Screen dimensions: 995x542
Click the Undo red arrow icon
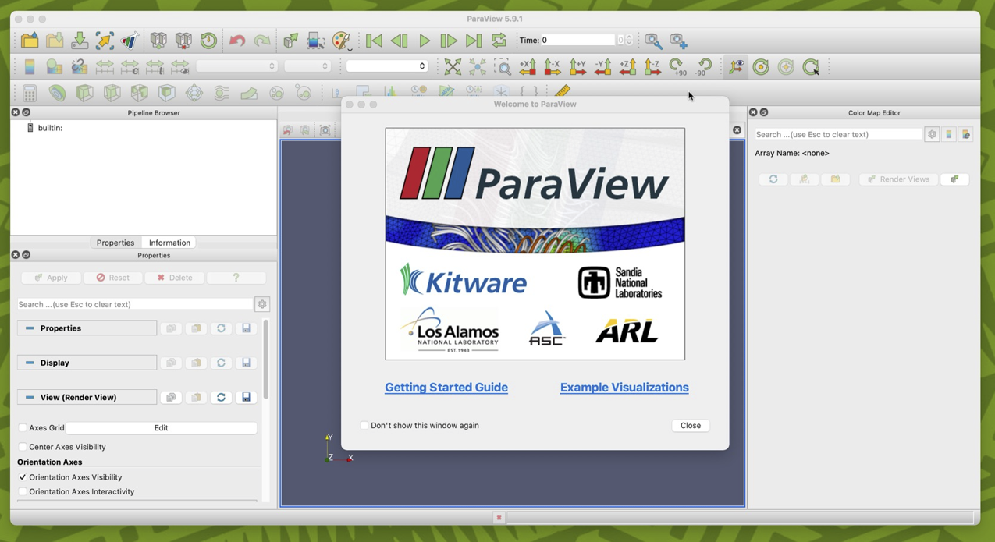click(237, 40)
